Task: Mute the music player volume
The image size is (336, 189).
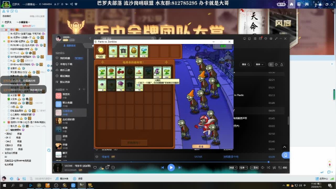Action: pyautogui.click(x=262, y=167)
